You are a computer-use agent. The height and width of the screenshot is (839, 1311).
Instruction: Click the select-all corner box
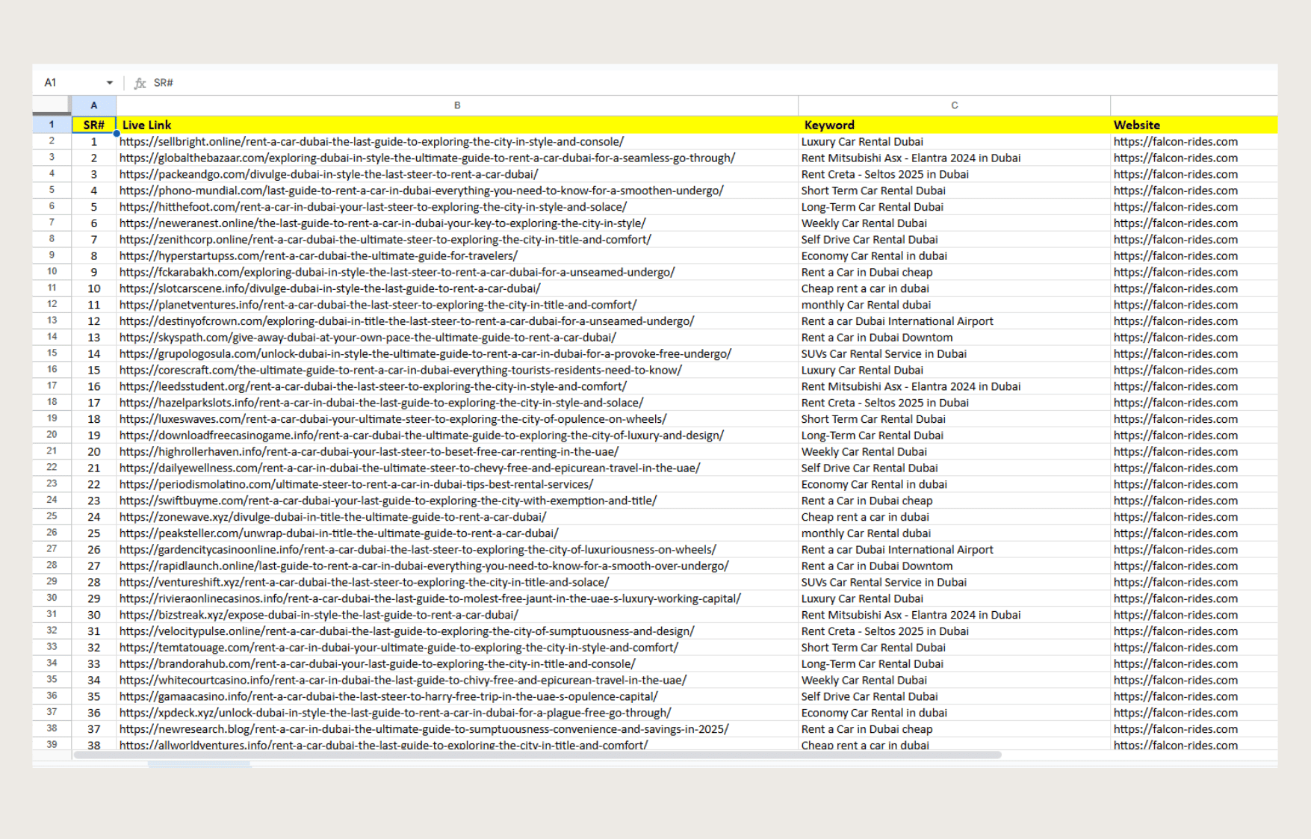point(52,105)
